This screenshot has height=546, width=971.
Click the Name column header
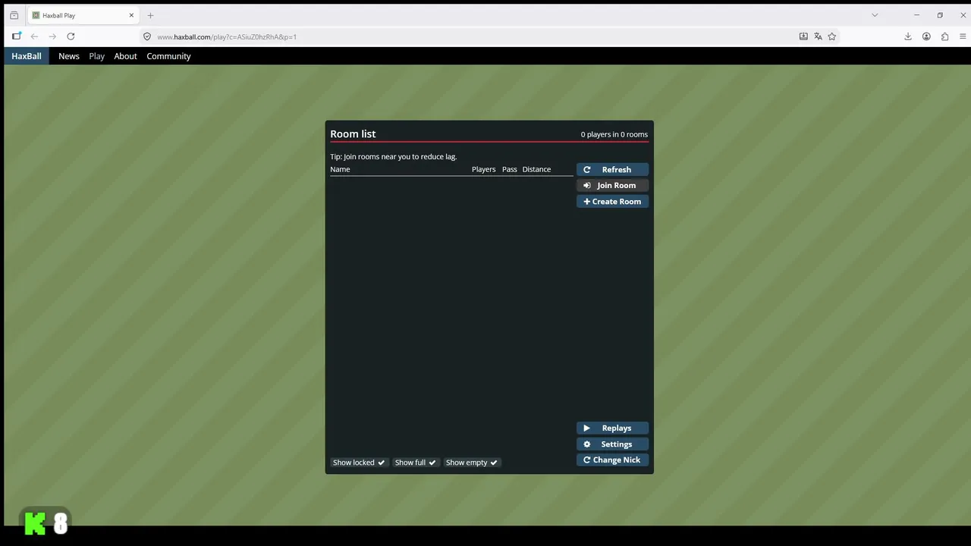(x=340, y=169)
